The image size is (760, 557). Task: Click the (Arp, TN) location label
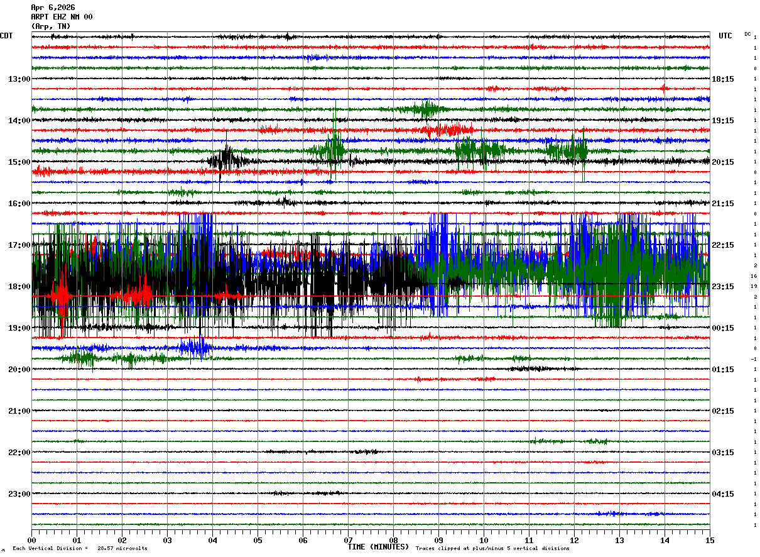[x=51, y=26]
